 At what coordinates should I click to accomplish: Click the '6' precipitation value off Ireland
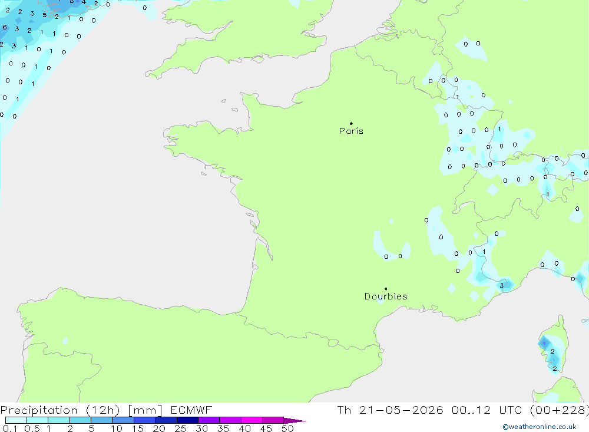click(x=5, y=27)
